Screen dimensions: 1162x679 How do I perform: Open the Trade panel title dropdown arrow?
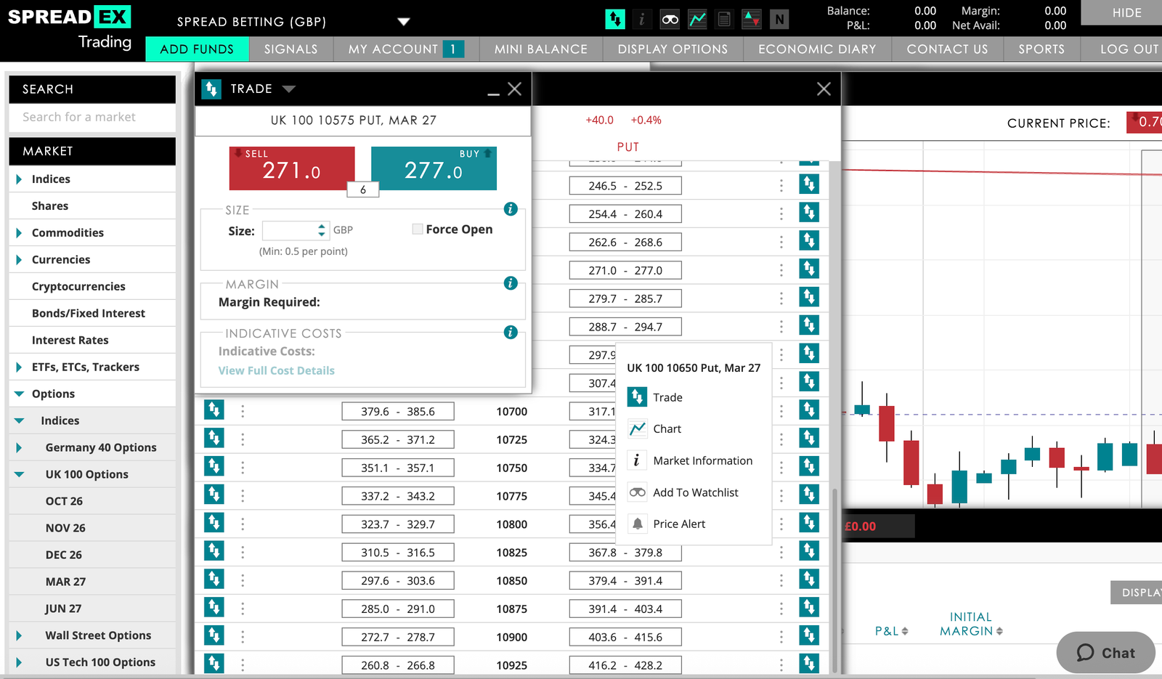point(289,89)
